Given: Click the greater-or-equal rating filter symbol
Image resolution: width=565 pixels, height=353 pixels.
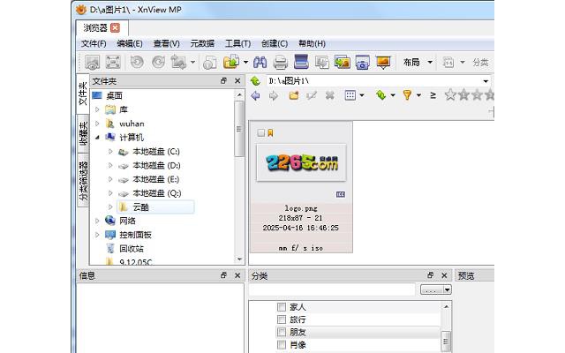Looking at the screenshot, I should 433,95.
